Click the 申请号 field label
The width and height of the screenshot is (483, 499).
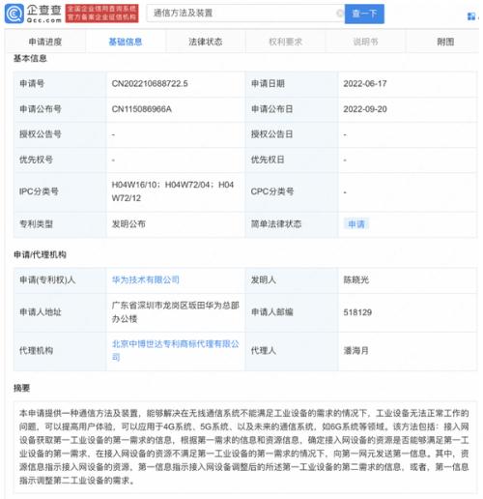click(32, 84)
